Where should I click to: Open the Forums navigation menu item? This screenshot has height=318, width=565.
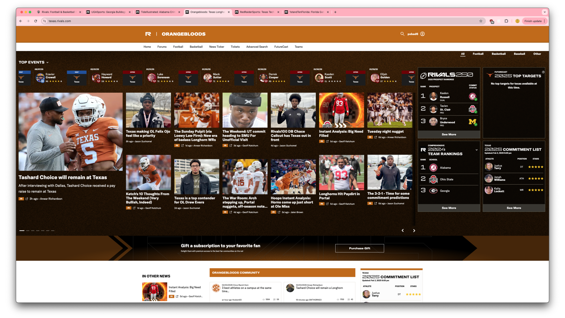(x=162, y=47)
